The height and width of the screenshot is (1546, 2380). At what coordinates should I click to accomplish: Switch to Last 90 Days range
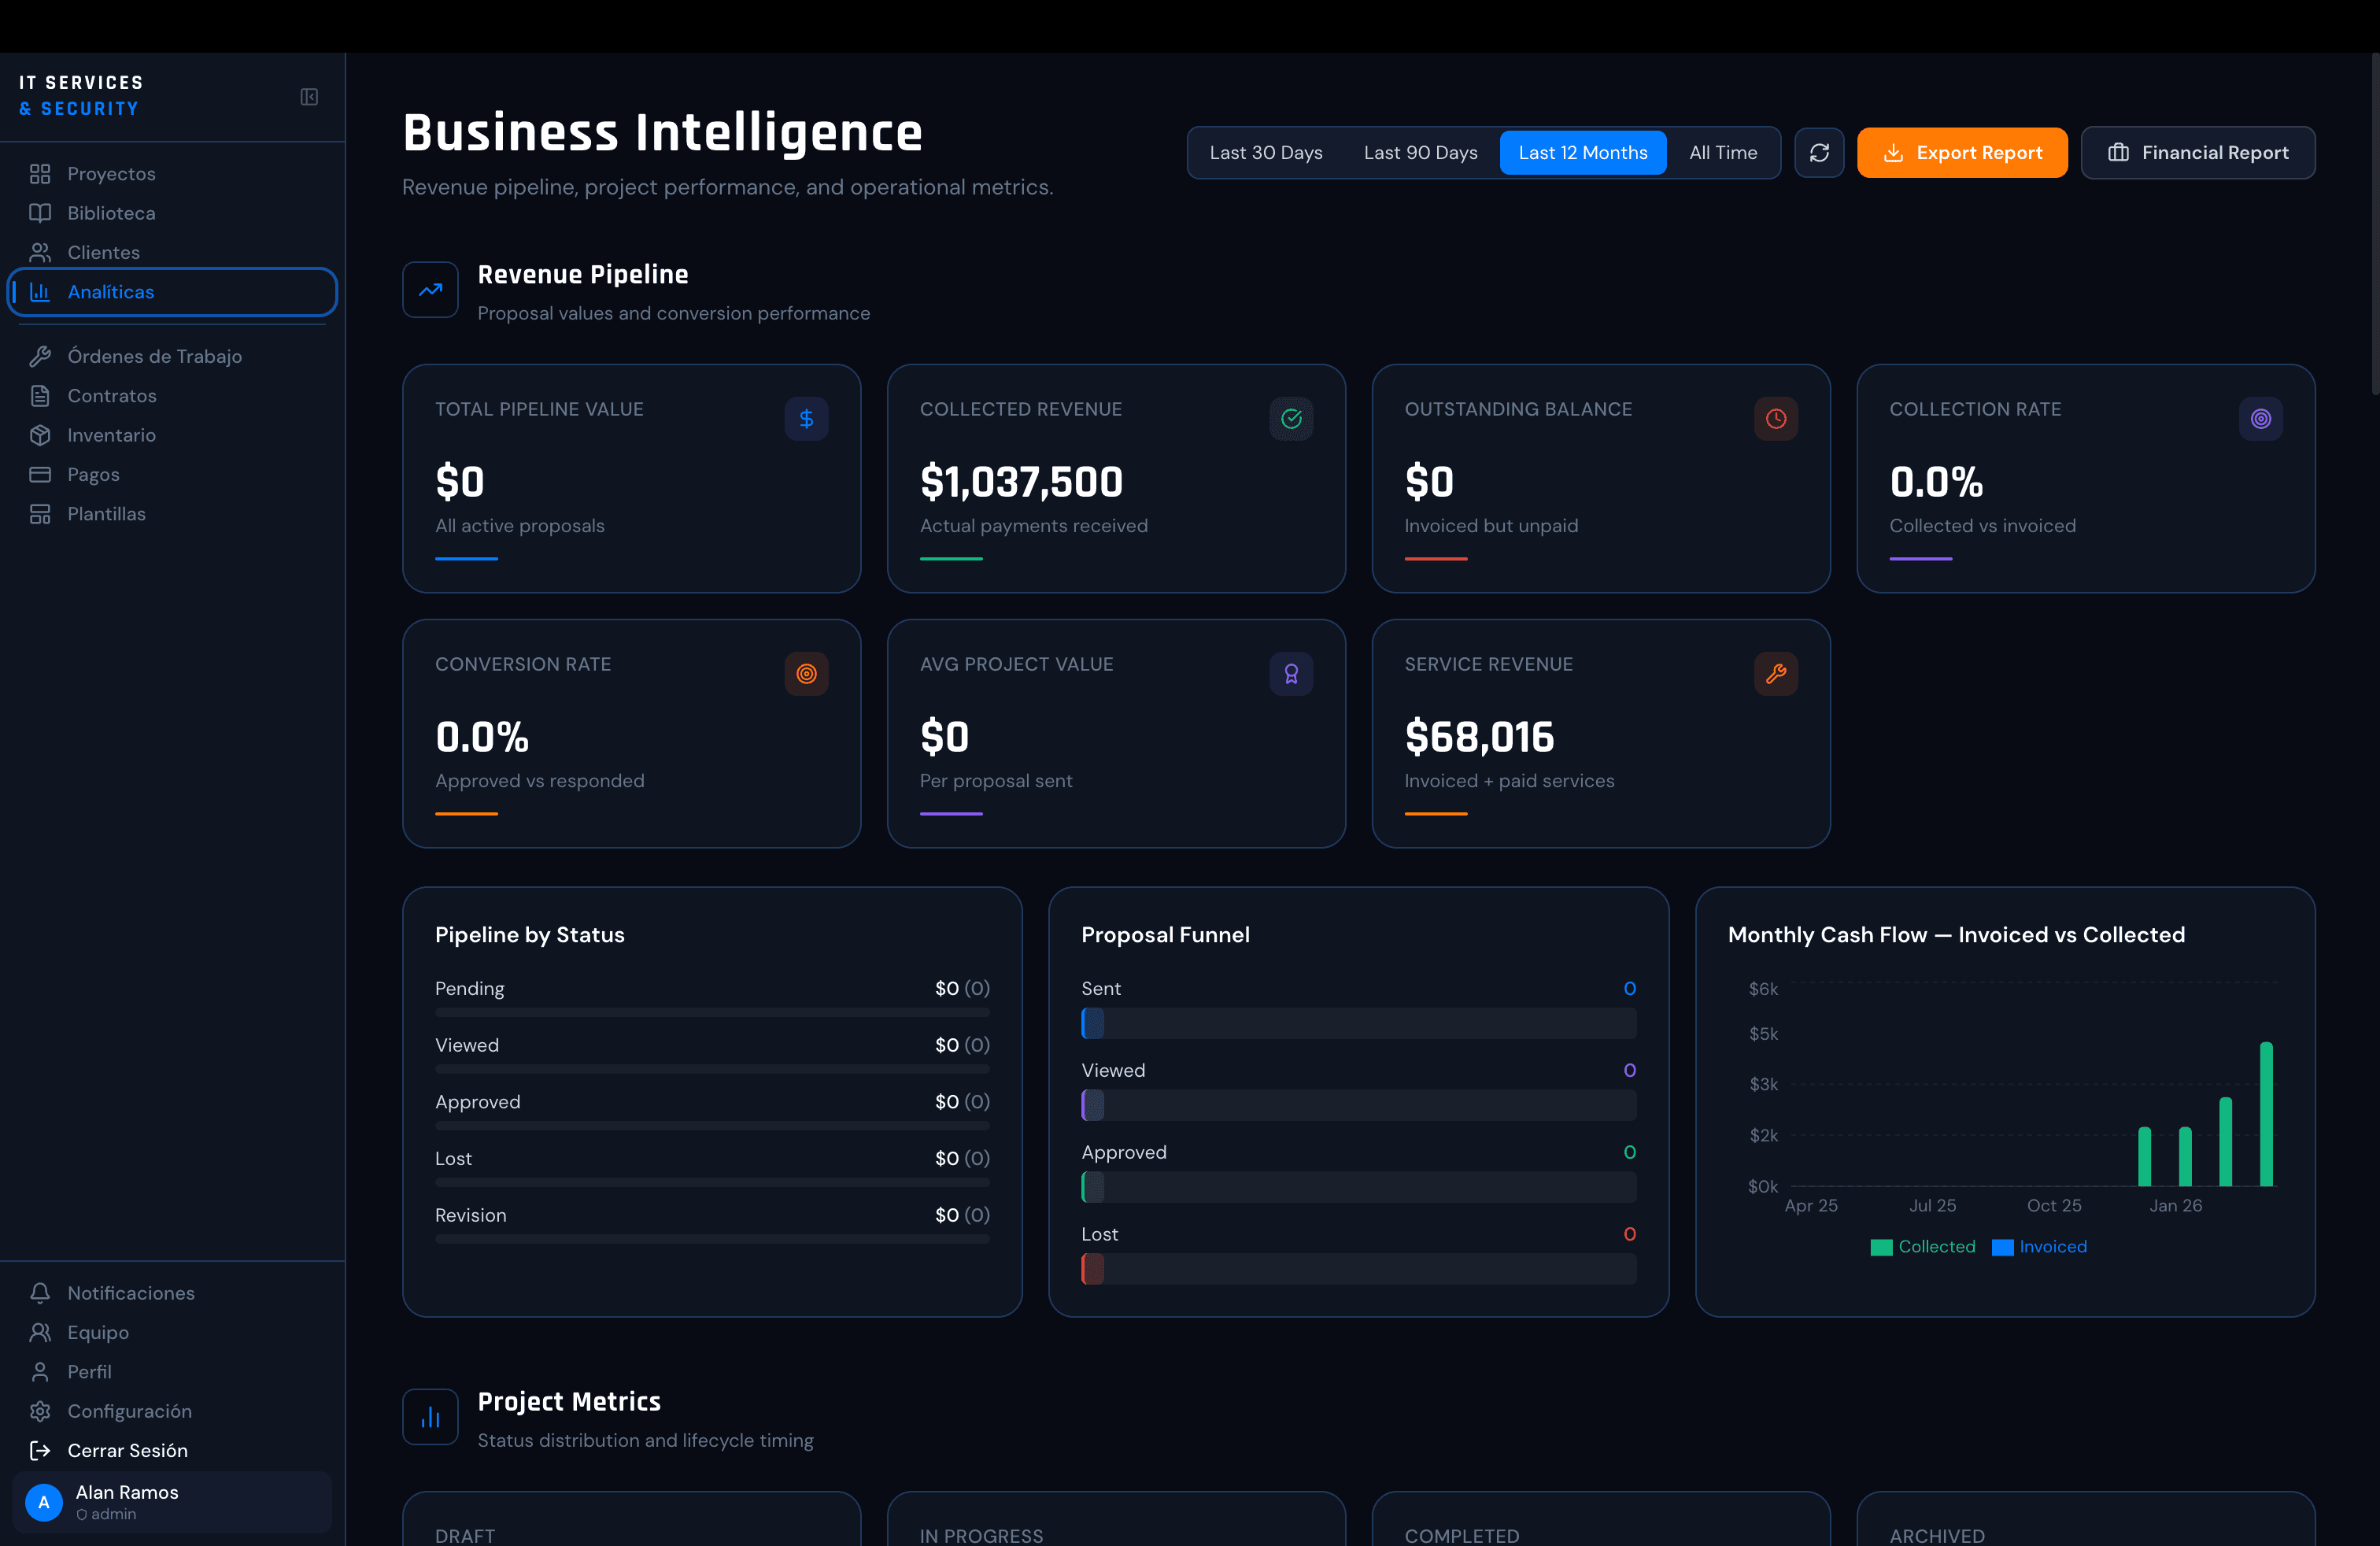tap(1420, 153)
